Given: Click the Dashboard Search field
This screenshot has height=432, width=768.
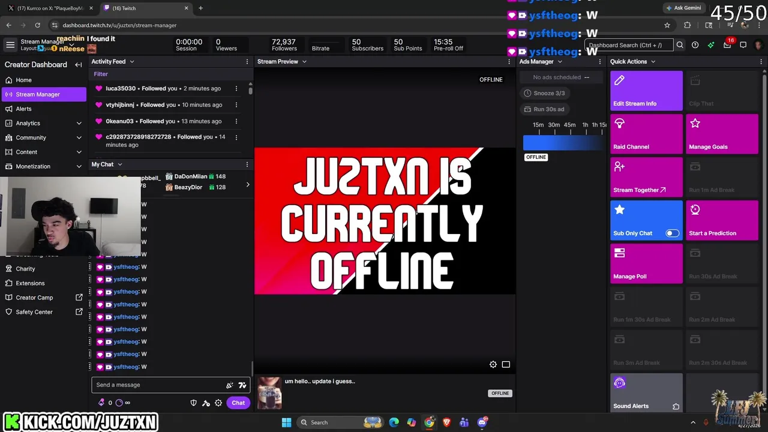Looking at the screenshot, I should pyautogui.click(x=629, y=45).
